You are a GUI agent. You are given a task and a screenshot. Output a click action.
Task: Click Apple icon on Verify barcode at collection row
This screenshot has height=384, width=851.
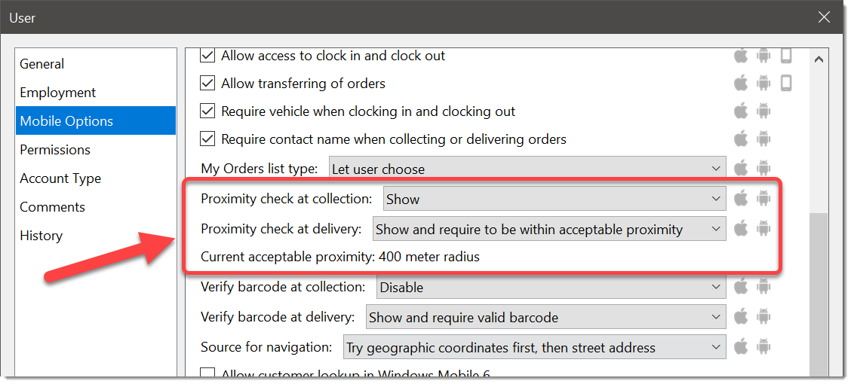pos(741,286)
